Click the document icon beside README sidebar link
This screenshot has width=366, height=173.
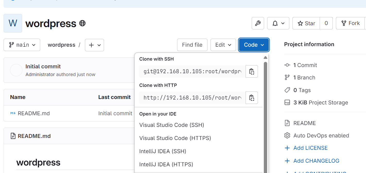(287, 123)
